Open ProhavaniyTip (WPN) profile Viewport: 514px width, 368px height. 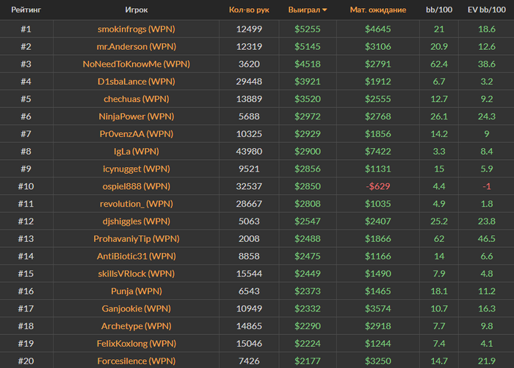[137, 239]
